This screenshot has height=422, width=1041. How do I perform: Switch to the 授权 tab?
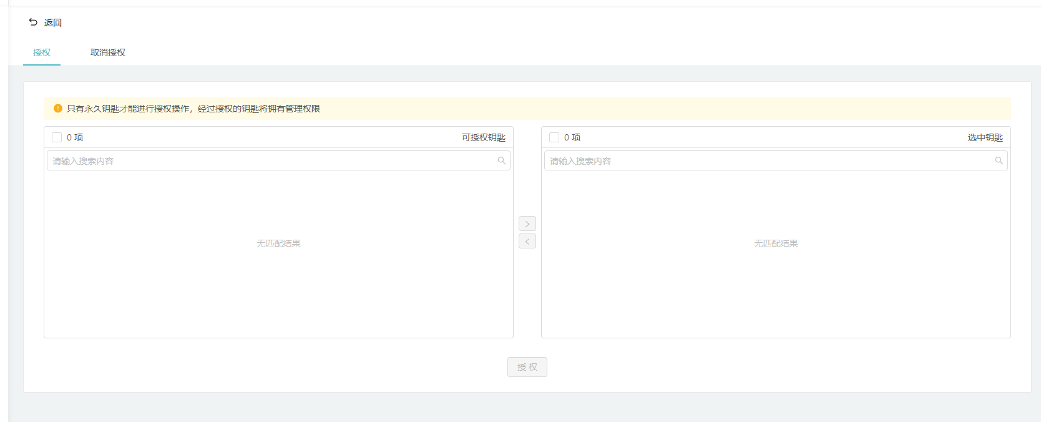42,52
